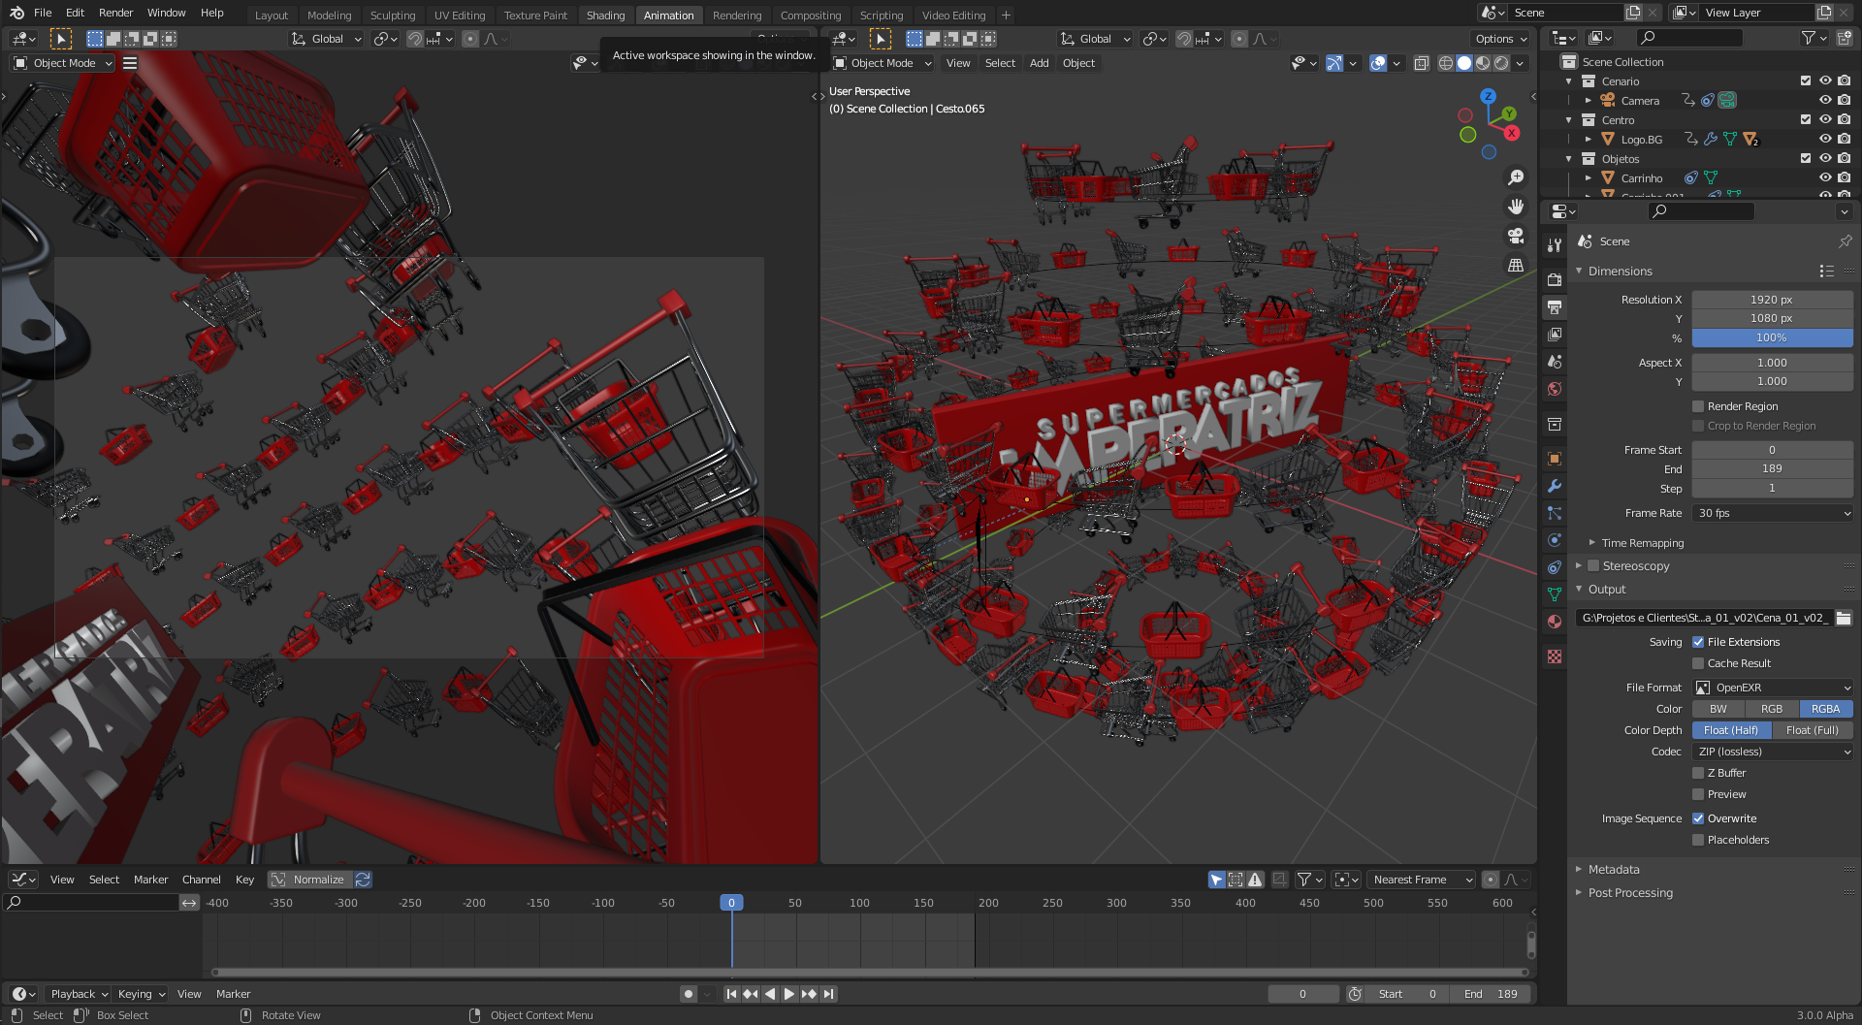Open the Codec ZIP (lossless) dropdown
1862x1025 pixels.
pyautogui.click(x=1773, y=752)
